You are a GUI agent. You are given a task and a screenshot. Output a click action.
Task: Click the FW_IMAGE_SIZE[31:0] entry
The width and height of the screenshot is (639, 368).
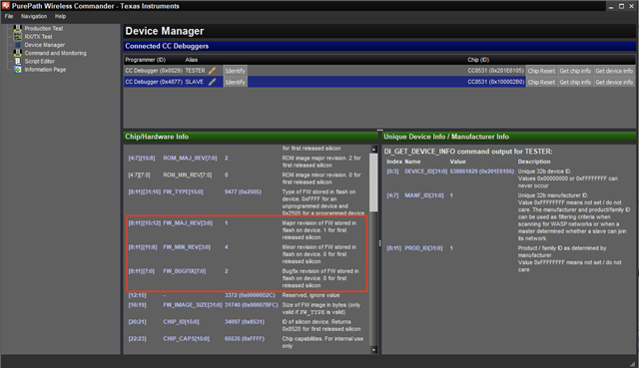click(193, 305)
